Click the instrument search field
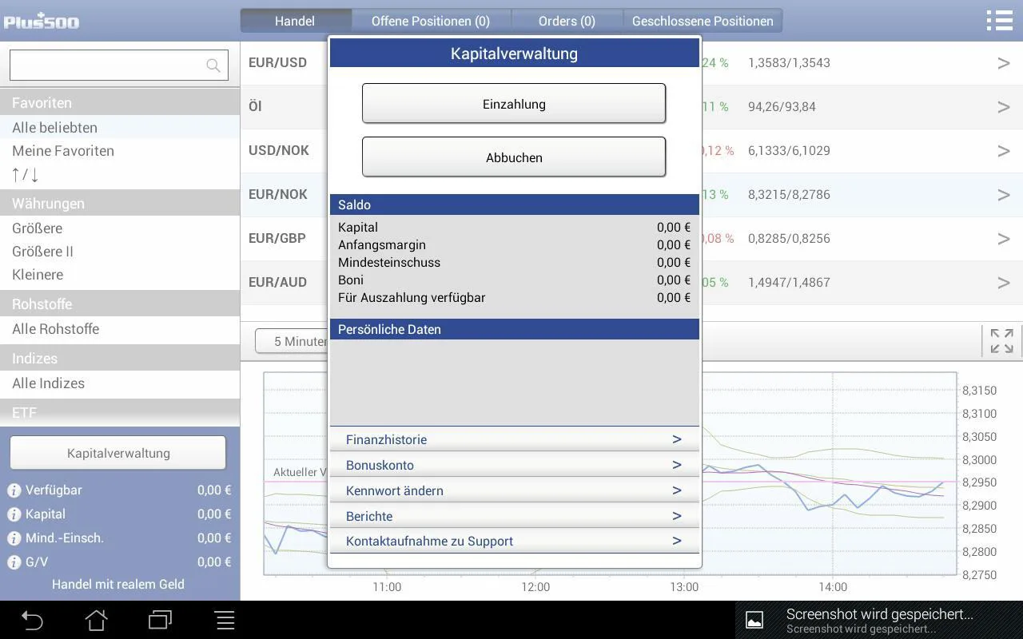 point(118,65)
